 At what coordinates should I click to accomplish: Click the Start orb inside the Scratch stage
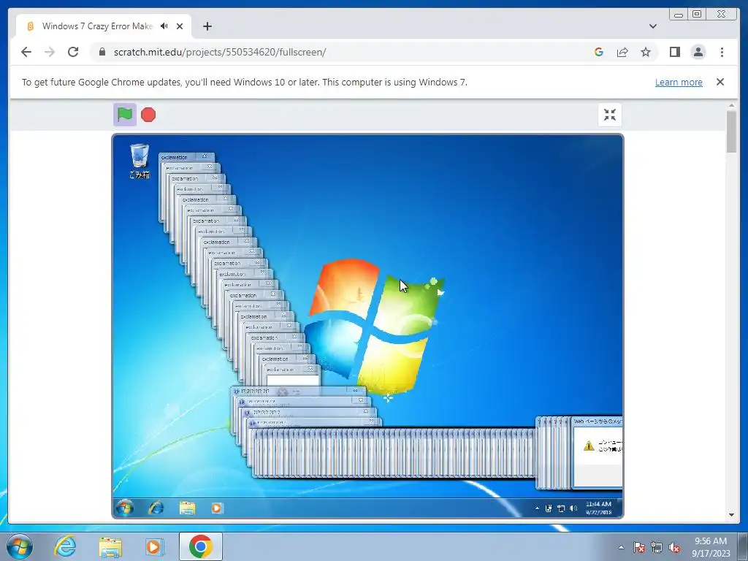pos(125,508)
